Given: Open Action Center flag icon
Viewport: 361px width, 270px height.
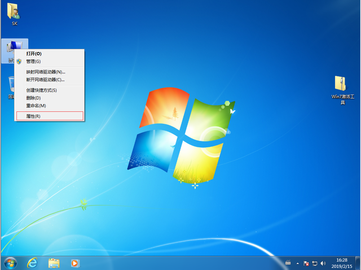Looking at the screenshot, I should pos(306,263).
